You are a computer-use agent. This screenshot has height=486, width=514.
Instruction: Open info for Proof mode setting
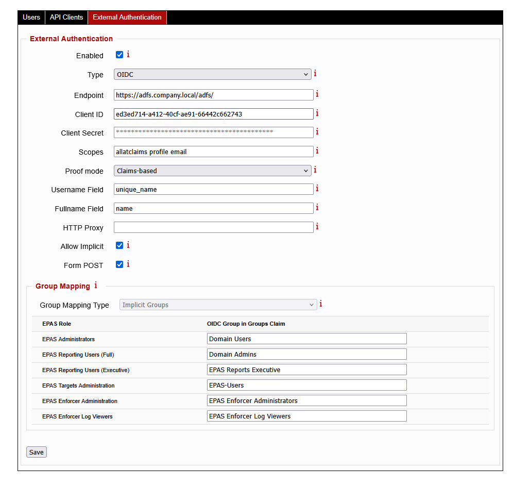click(x=315, y=170)
